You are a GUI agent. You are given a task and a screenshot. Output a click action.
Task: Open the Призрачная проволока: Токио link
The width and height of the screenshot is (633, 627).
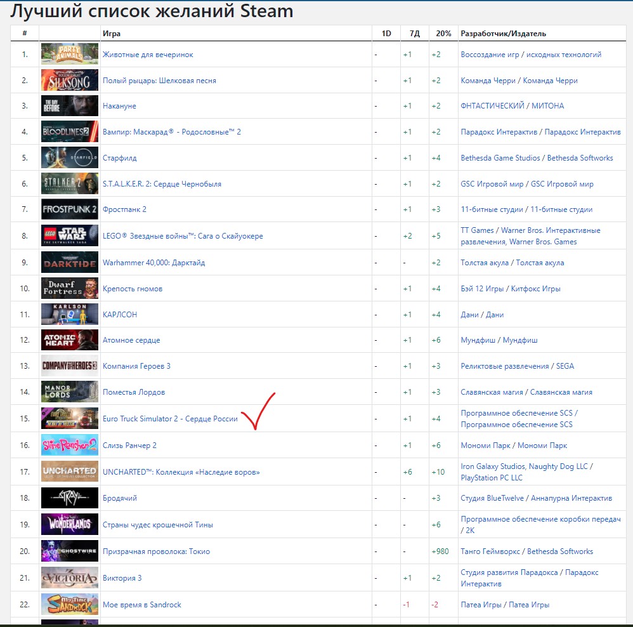[x=156, y=551]
